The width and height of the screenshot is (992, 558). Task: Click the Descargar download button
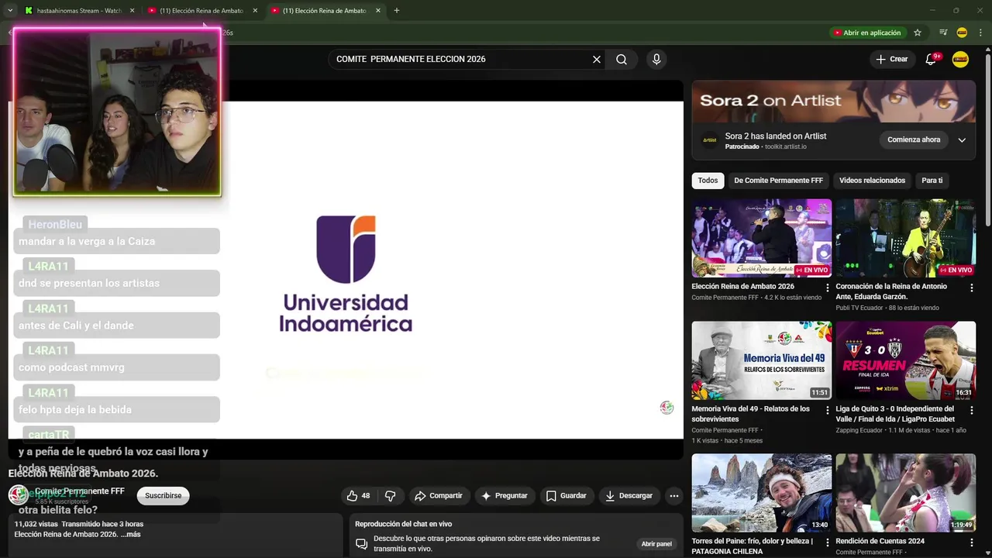click(x=629, y=496)
